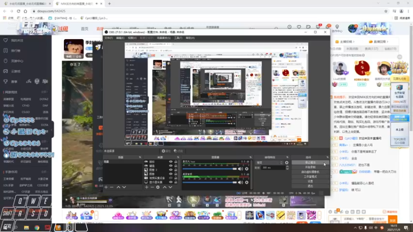Open OBS 帮助(H) menu

pyautogui.click(x=190, y=38)
